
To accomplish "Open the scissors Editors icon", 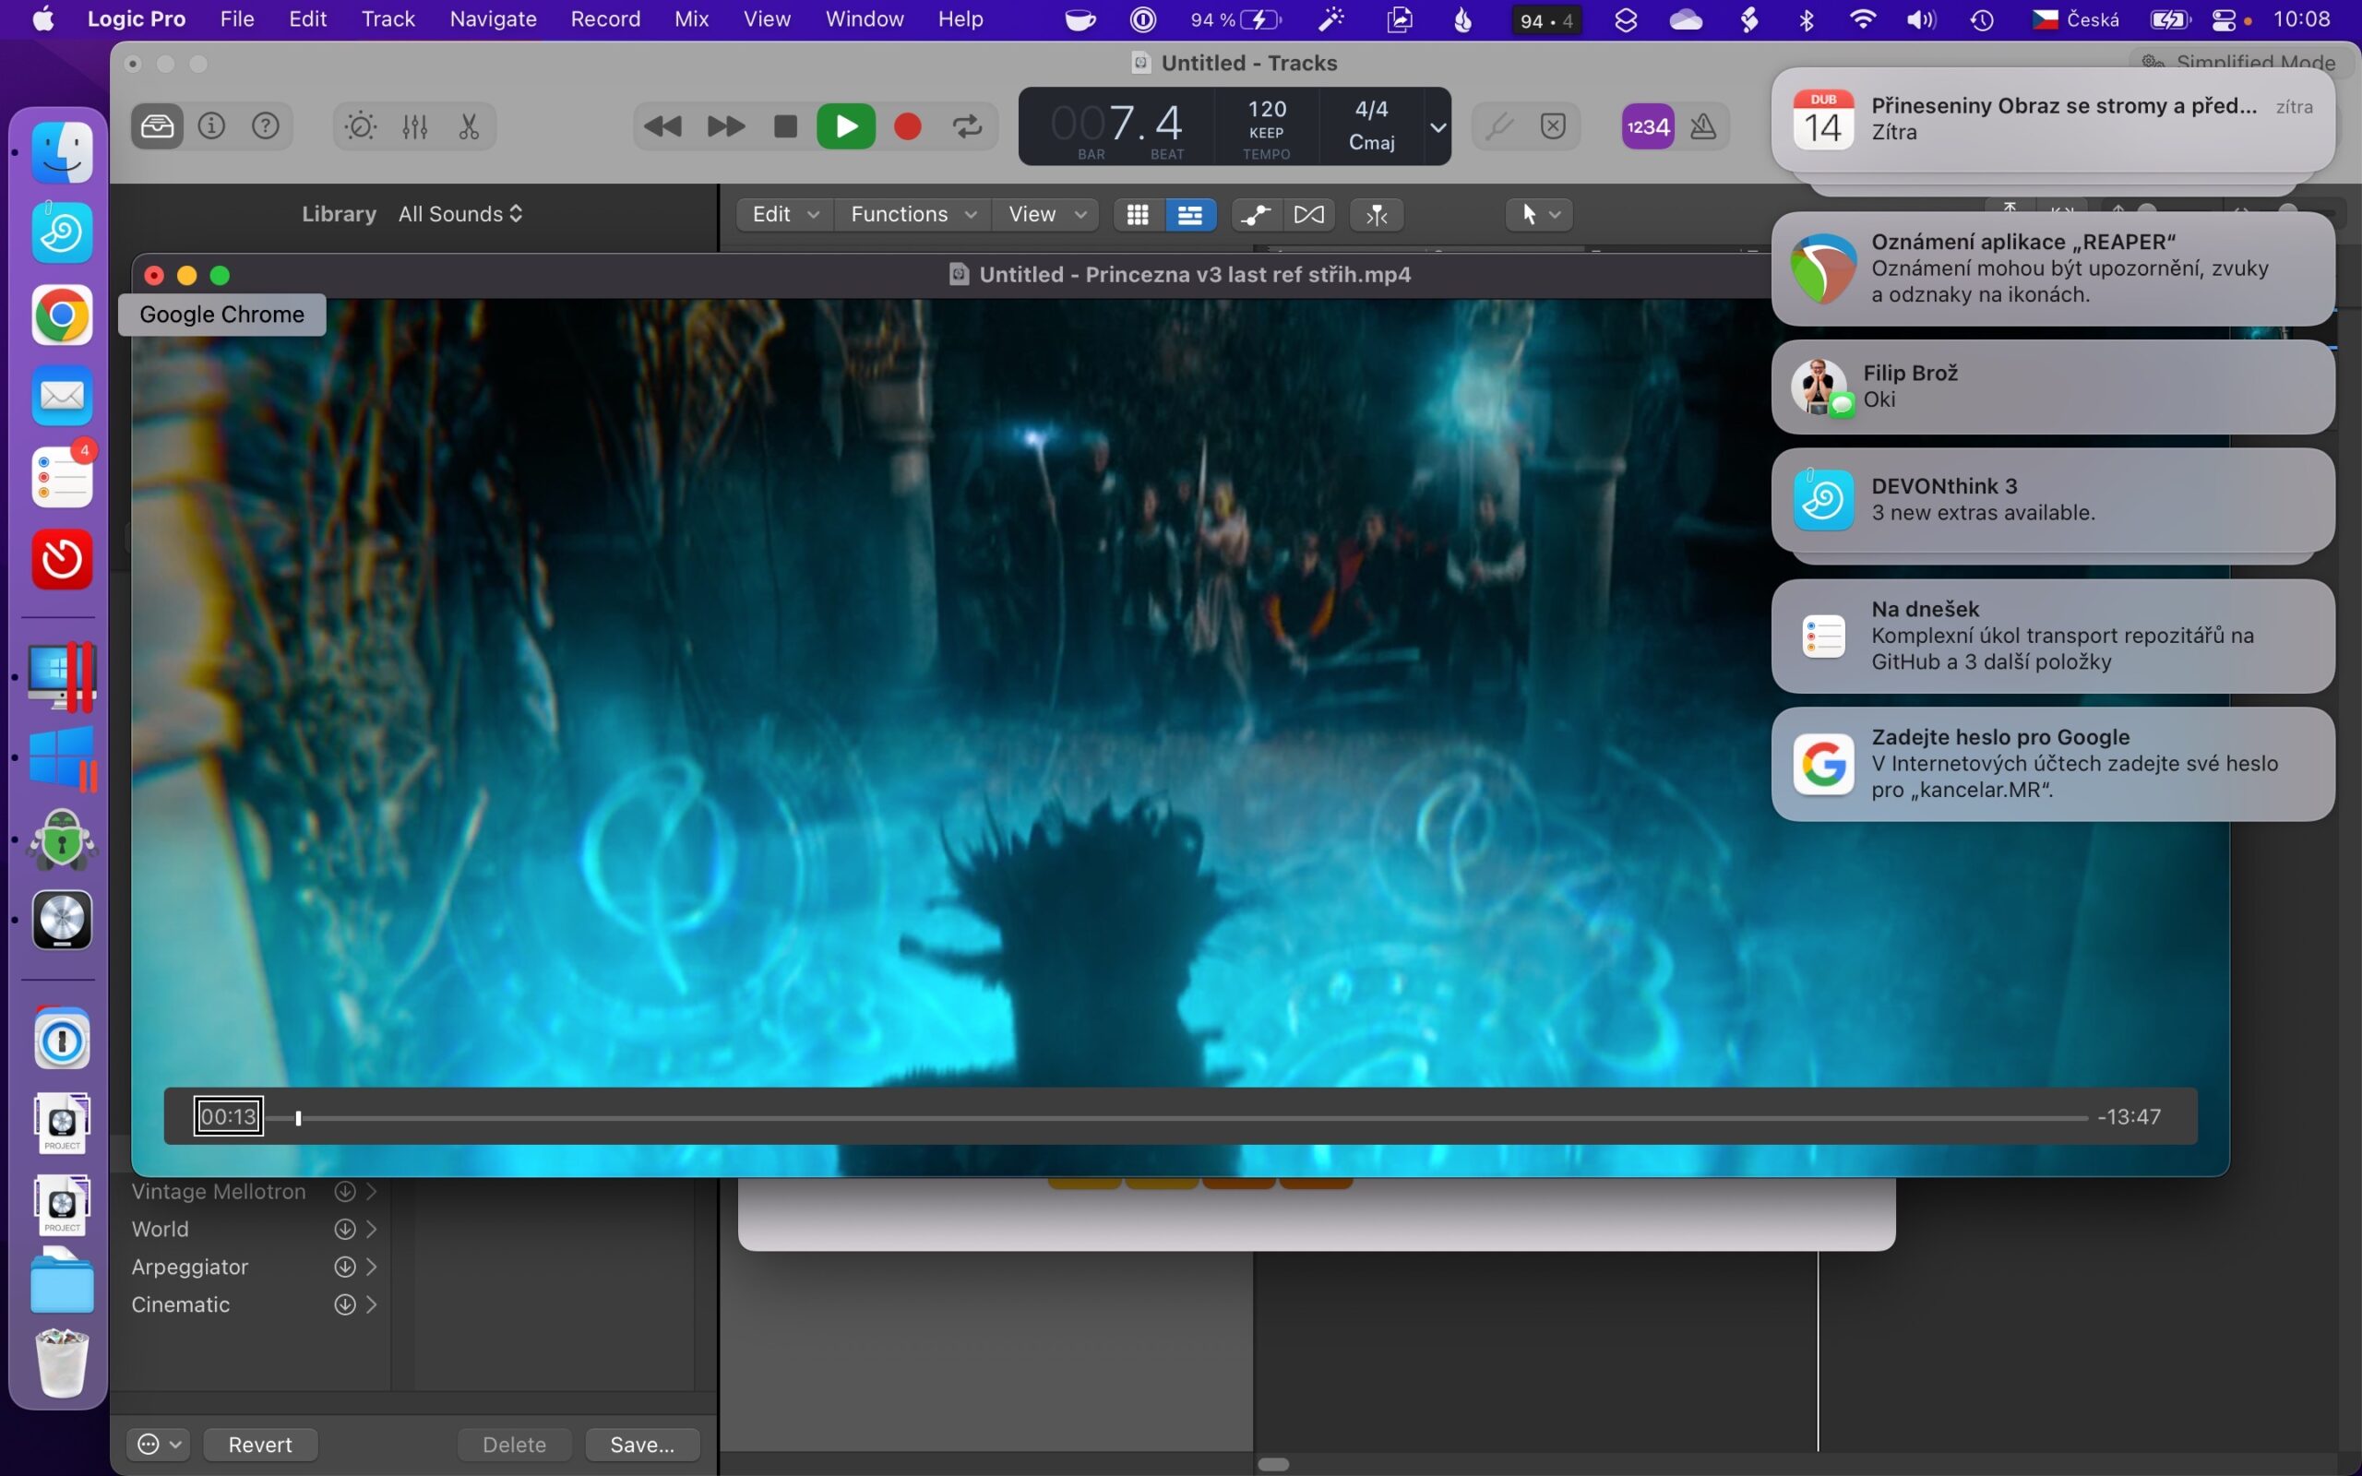I will pyautogui.click(x=470, y=126).
